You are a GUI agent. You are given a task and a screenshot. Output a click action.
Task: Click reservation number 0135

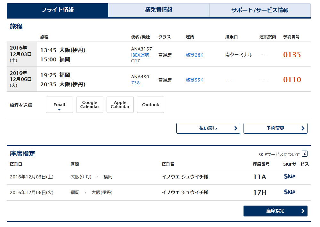click(x=292, y=55)
